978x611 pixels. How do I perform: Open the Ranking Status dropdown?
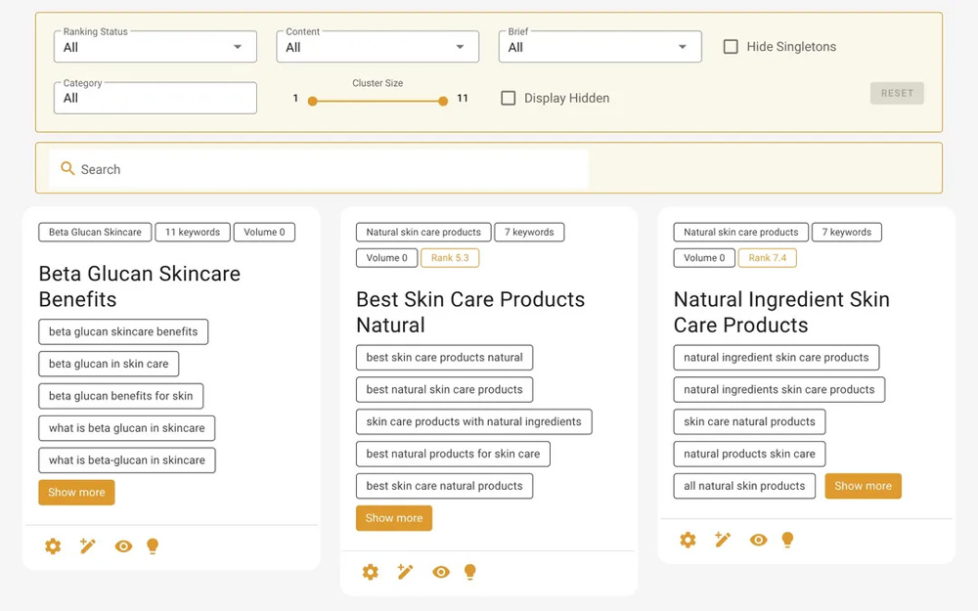155,47
